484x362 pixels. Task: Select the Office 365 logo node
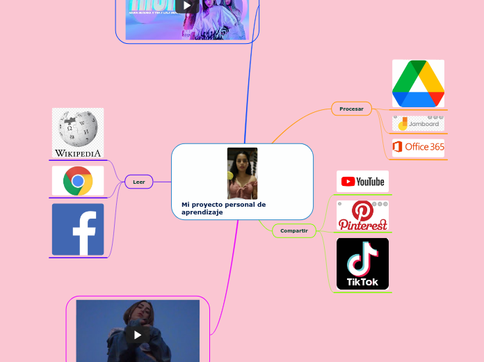click(418, 148)
